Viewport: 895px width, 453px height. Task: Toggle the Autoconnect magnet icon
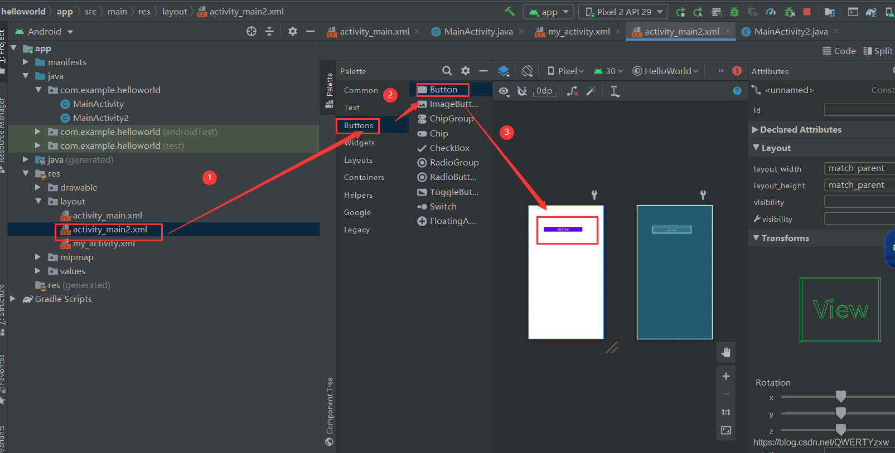pos(522,91)
